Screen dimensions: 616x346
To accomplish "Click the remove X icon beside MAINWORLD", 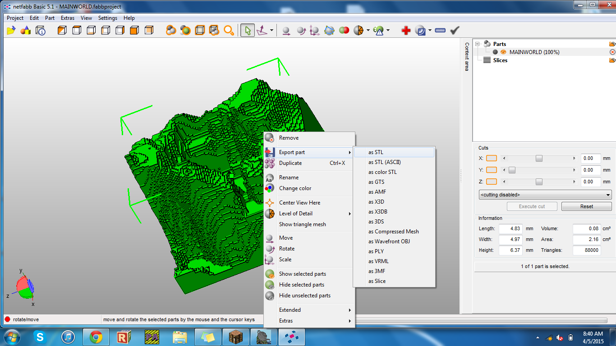I will [x=612, y=52].
